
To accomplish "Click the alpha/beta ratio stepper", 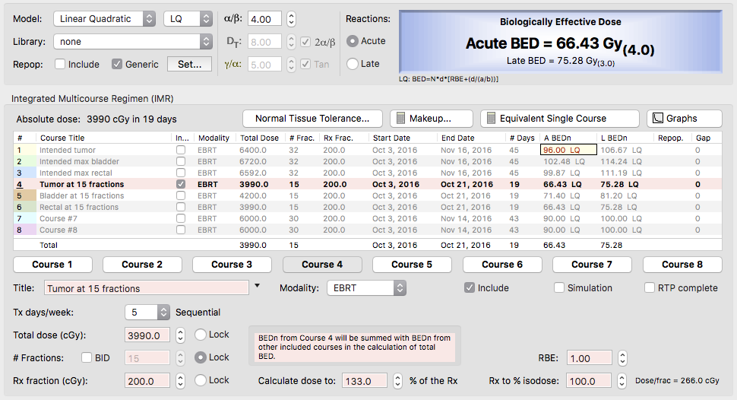I will 292,19.
